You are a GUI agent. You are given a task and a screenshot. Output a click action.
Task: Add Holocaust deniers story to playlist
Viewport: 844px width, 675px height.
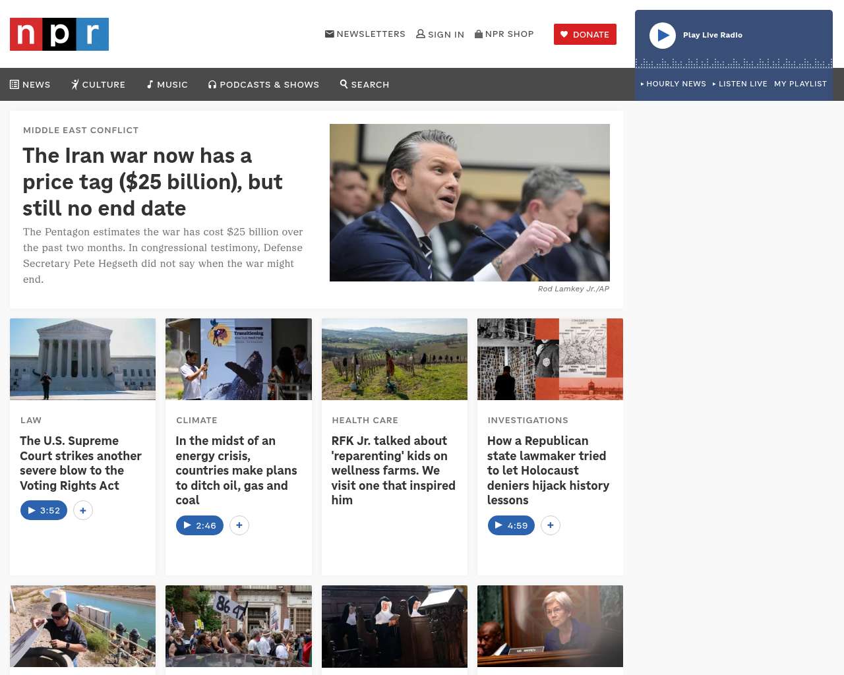click(551, 525)
